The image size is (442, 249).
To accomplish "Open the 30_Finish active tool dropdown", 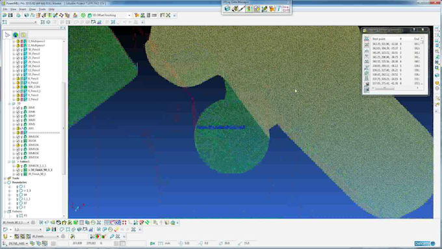I will coord(58,236).
